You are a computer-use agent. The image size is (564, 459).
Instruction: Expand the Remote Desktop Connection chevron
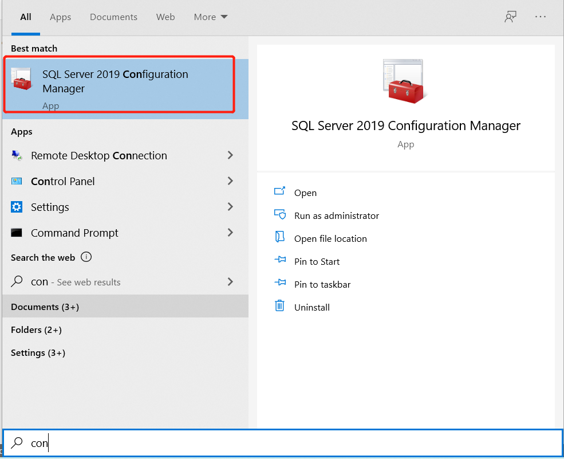click(x=230, y=155)
